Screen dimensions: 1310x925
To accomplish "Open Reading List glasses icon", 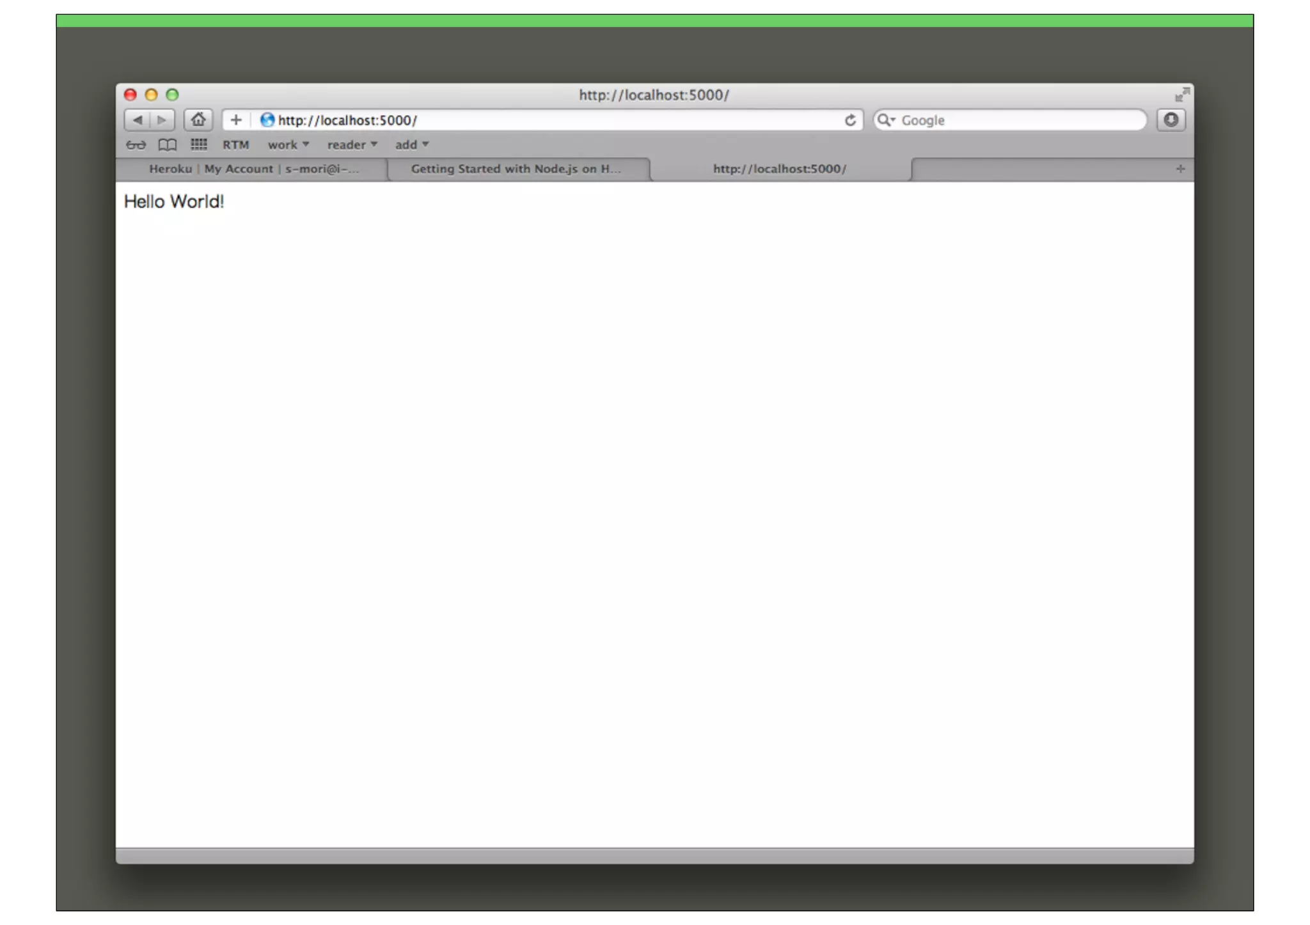I will (136, 145).
